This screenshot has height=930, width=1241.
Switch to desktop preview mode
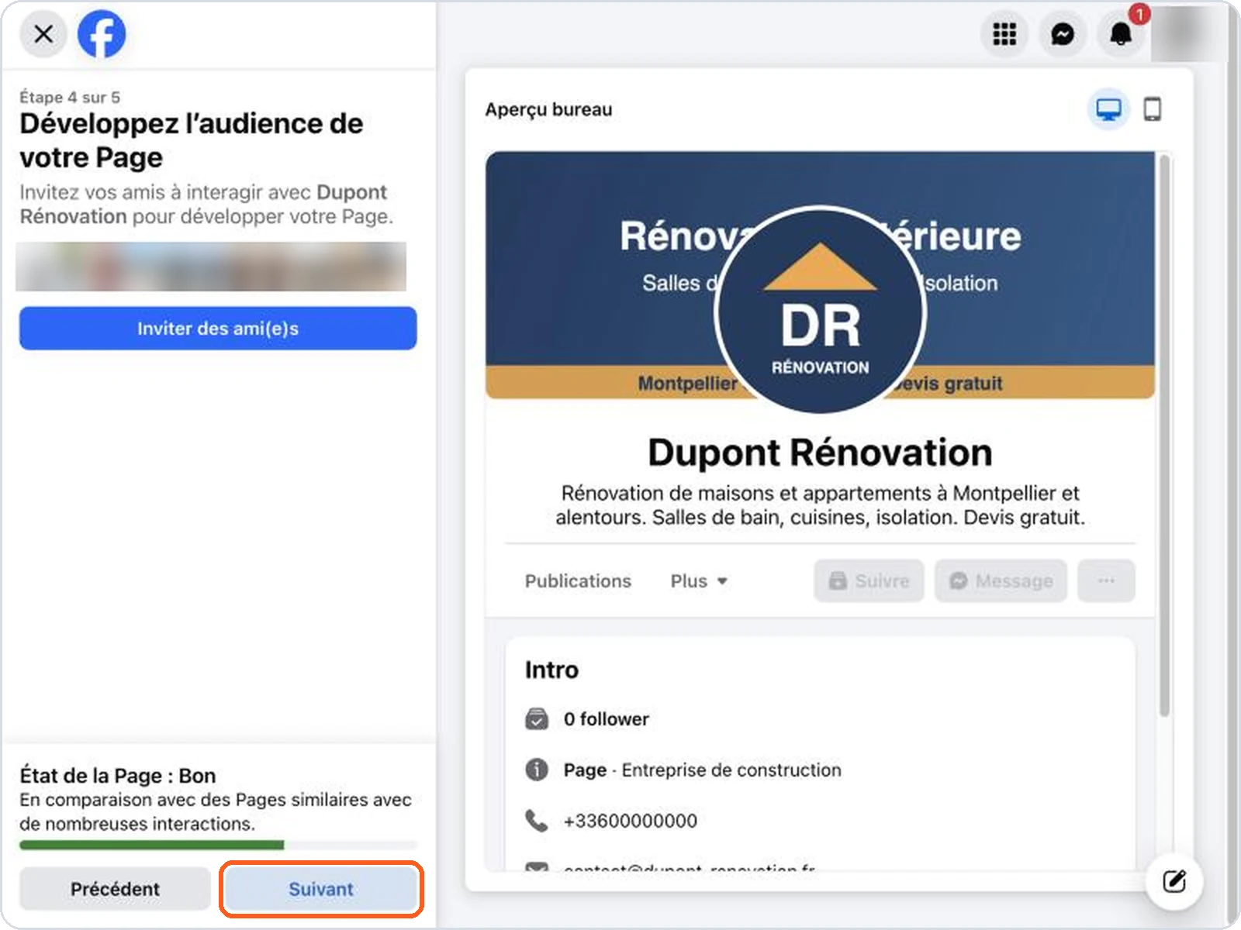pyautogui.click(x=1108, y=109)
